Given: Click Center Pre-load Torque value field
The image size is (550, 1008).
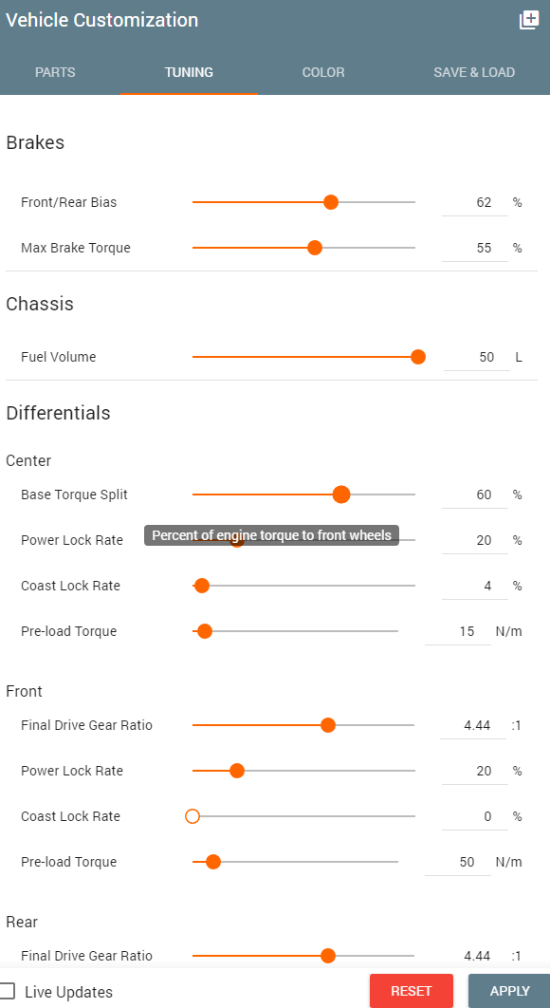Looking at the screenshot, I should click(x=457, y=631).
